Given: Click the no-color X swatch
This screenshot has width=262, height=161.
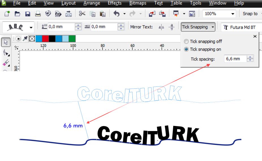Looking at the screenshot, I should tap(32, 39).
